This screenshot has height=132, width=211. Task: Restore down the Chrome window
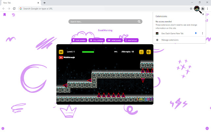tap(199, 2)
